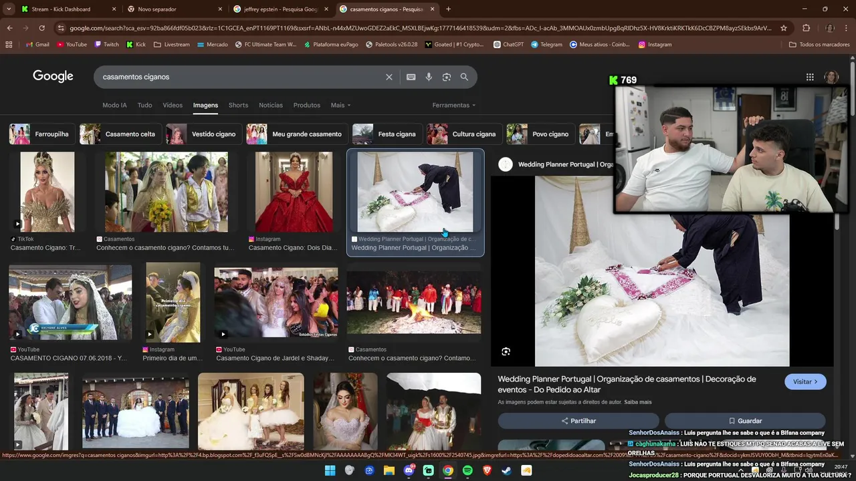The image size is (856, 481).
Task: Switch to jeffrey epstein search browser tab
Action: click(280, 9)
